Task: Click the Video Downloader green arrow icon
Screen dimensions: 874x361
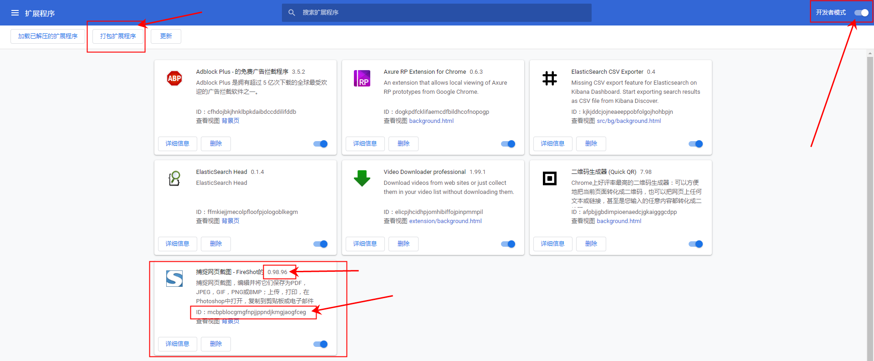Action: (x=362, y=178)
